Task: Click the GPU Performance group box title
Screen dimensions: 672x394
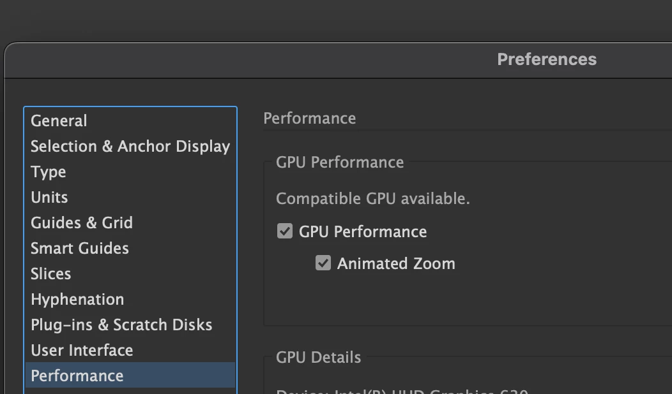Action: (x=340, y=162)
